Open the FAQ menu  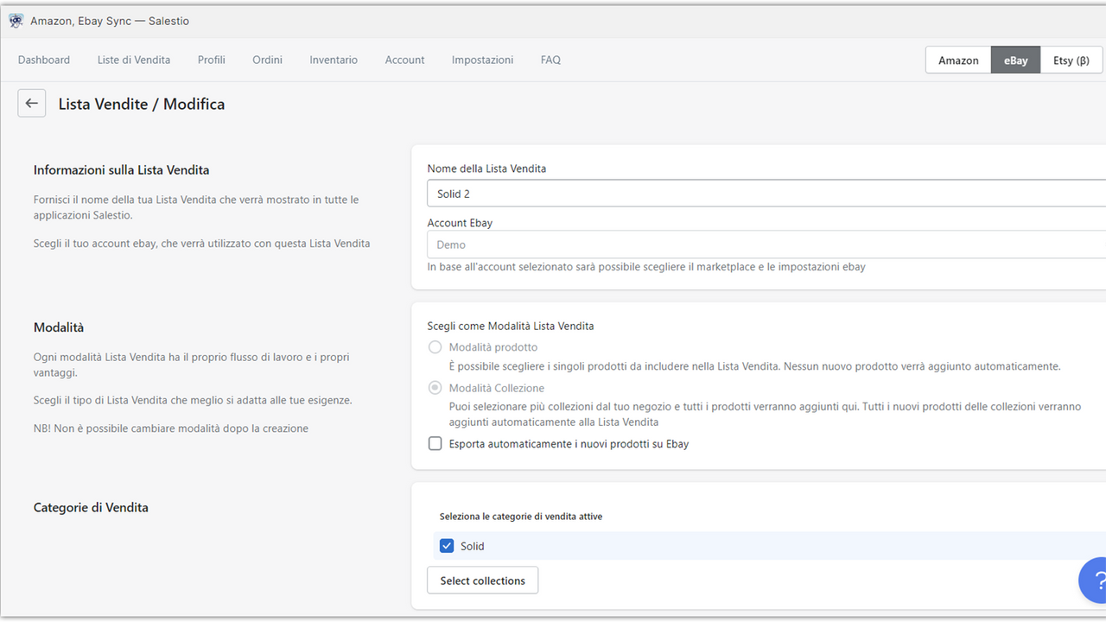tap(550, 60)
